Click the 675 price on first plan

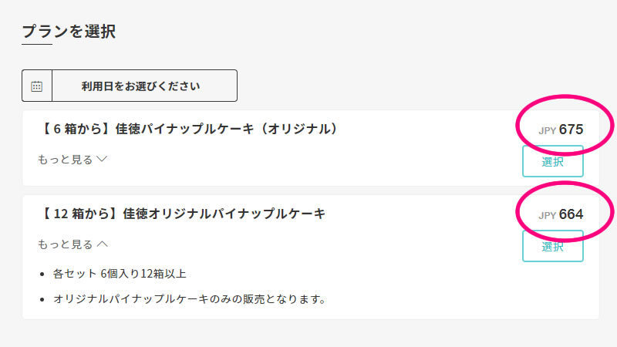pyautogui.click(x=571, y=130)
